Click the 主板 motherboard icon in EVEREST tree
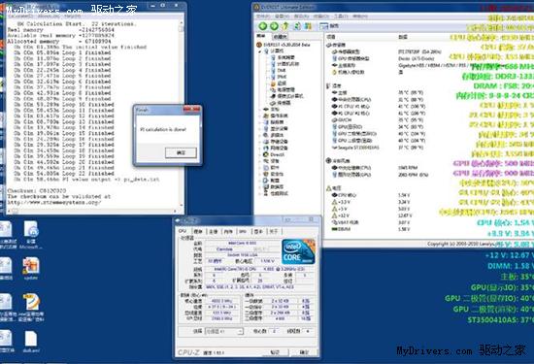Screen dimensions: 534x364 pos(266,110)
